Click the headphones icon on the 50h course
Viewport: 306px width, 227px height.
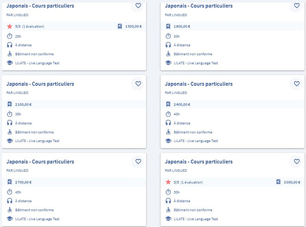coord(168,200)
